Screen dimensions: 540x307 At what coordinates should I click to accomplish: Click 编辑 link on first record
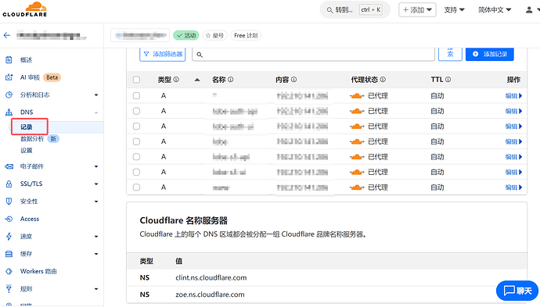point(513,96)
